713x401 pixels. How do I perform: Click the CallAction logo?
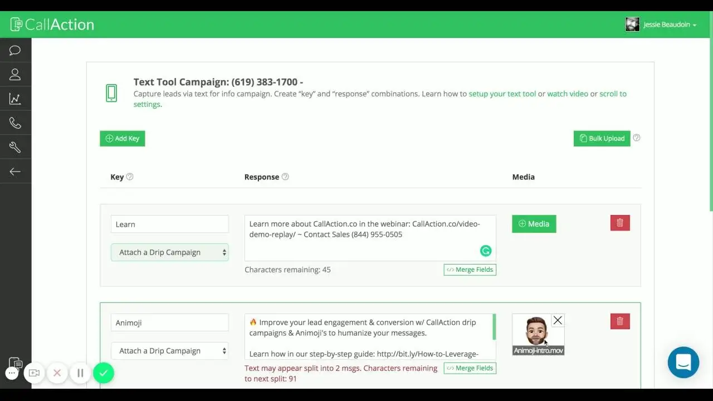52,25
